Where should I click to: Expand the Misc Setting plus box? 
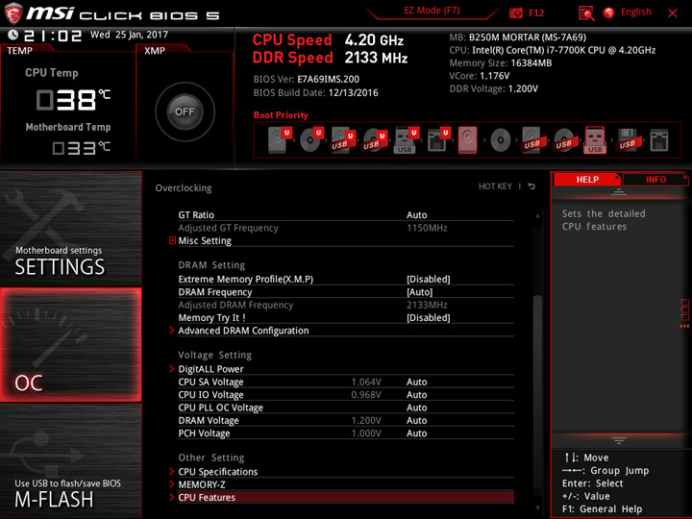172,240
